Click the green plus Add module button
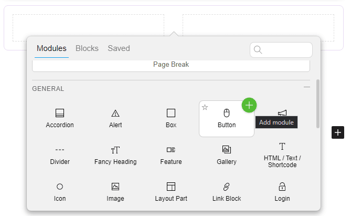Viewport: 351px width, 216px height. [249, 105]
